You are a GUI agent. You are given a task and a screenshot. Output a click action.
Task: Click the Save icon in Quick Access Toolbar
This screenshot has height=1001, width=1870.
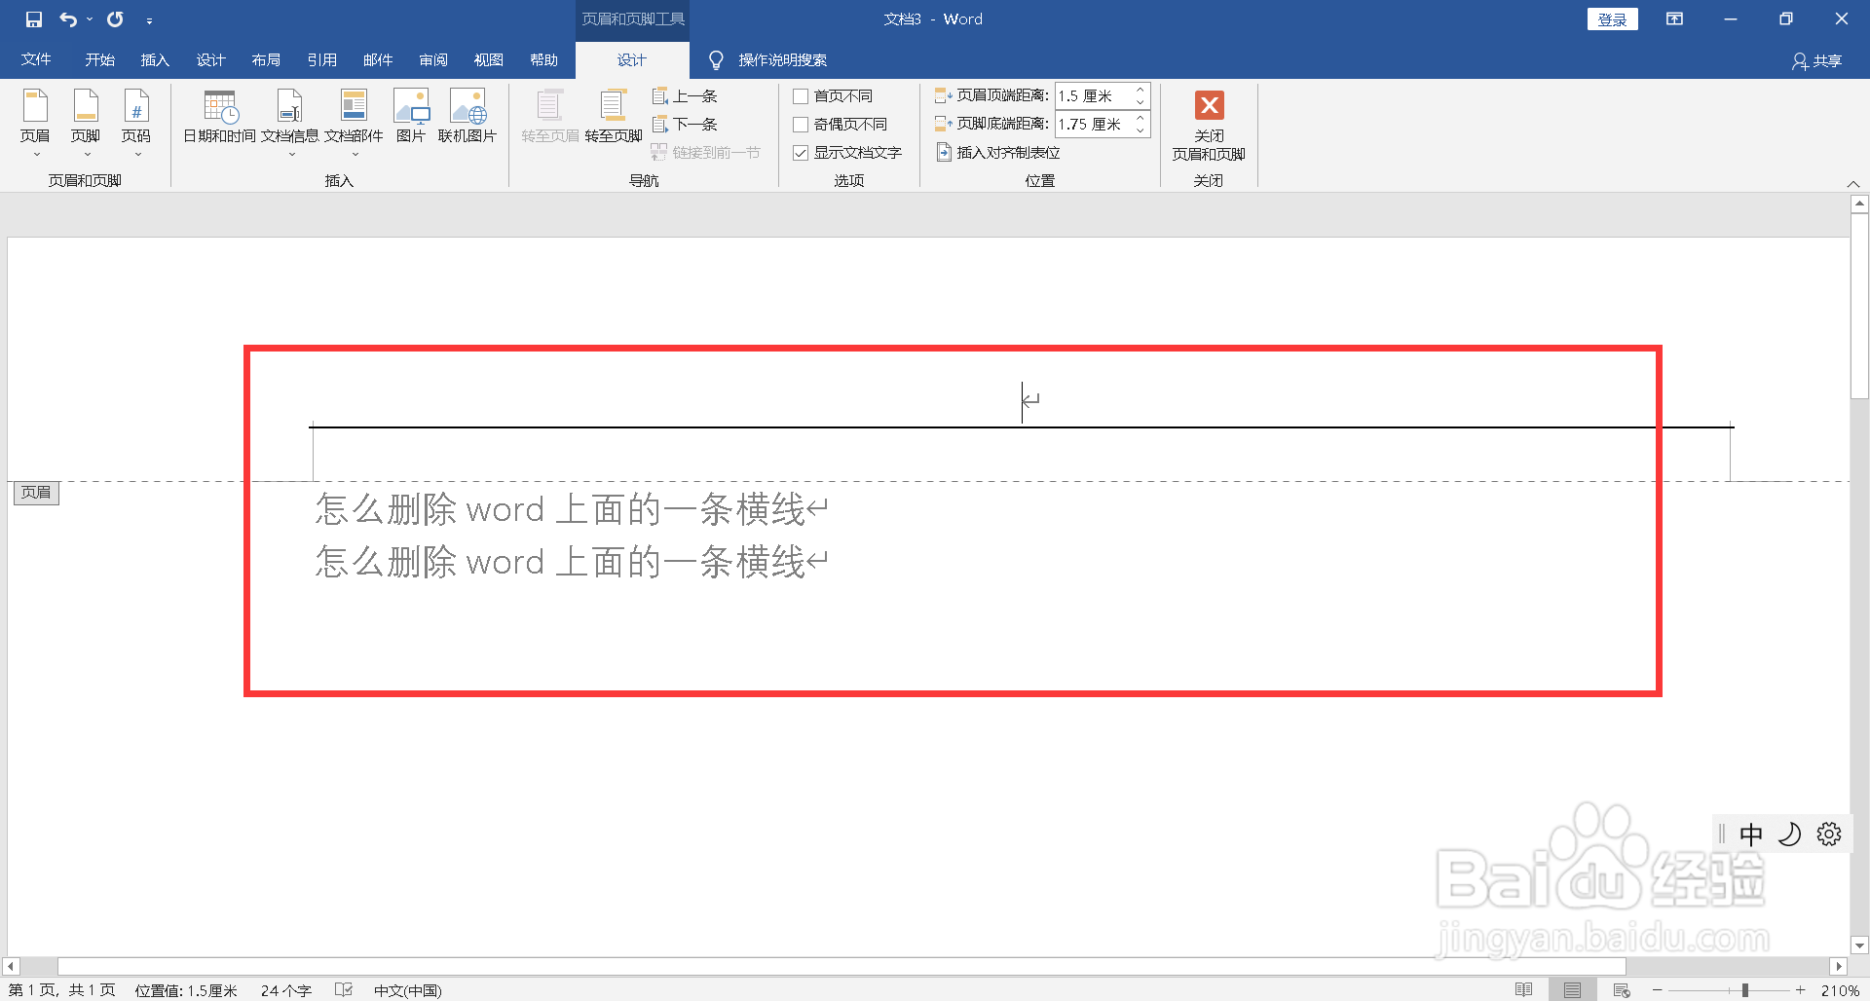click(x=33, y=19)
